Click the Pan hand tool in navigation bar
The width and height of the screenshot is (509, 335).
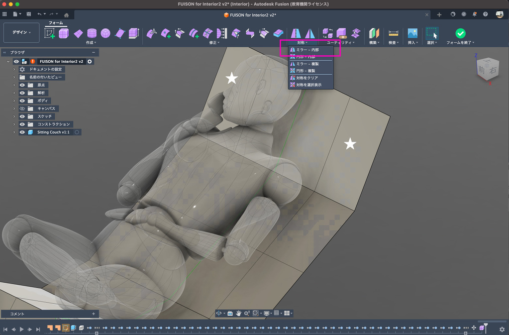pos(239,313)
